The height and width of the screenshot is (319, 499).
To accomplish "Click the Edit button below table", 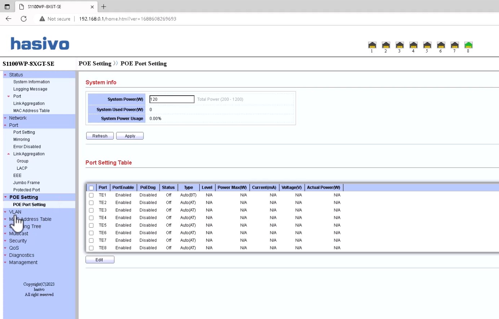I will [100, 260].
